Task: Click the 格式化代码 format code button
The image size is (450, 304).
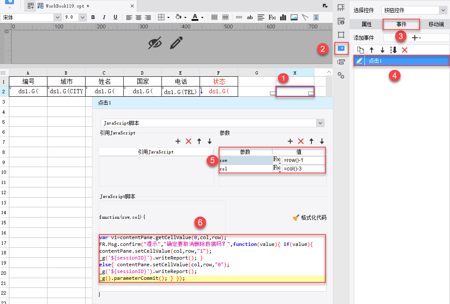Action: click(x=309, y=218)
